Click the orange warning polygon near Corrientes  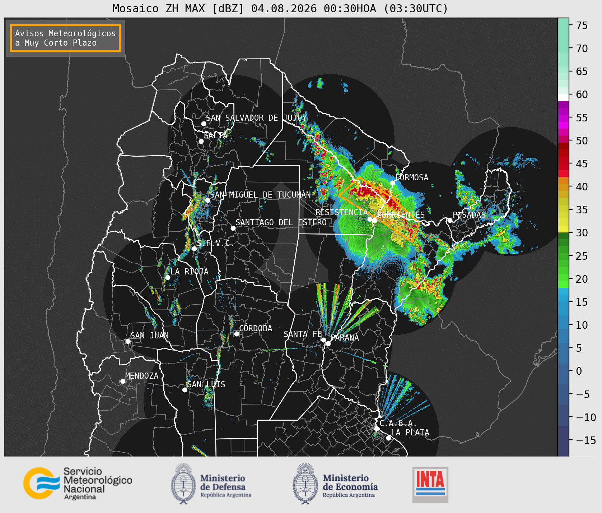tap(379, 208)
